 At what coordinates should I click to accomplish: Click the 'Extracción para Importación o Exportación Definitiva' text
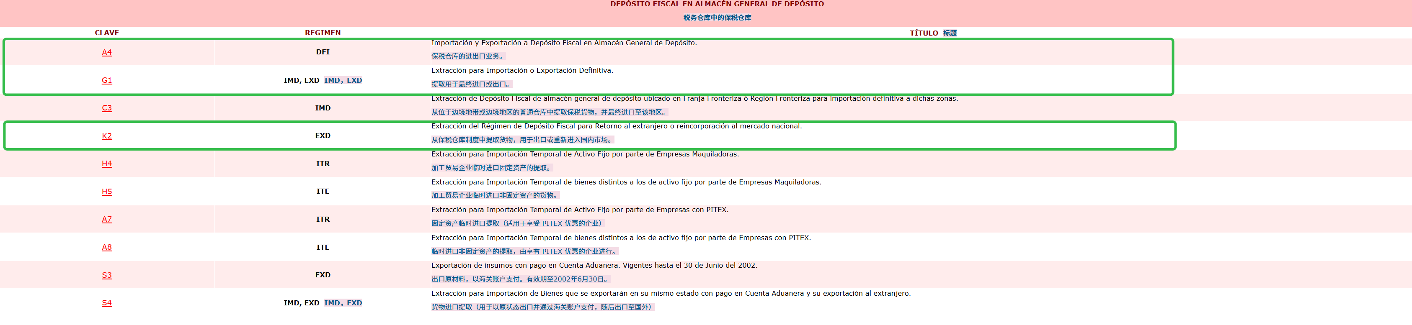(x=522, y=71)
